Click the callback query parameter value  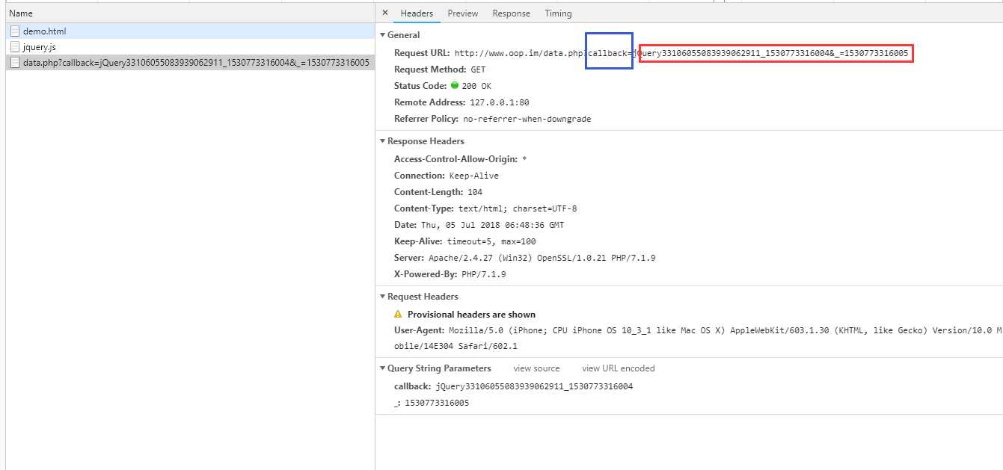pos(534,386)
